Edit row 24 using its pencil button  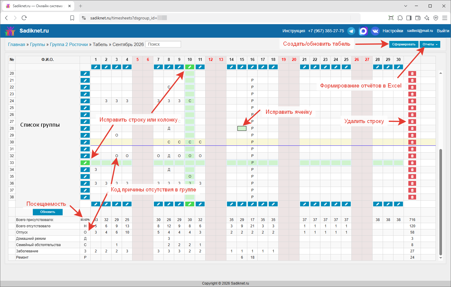click(85, 101)
